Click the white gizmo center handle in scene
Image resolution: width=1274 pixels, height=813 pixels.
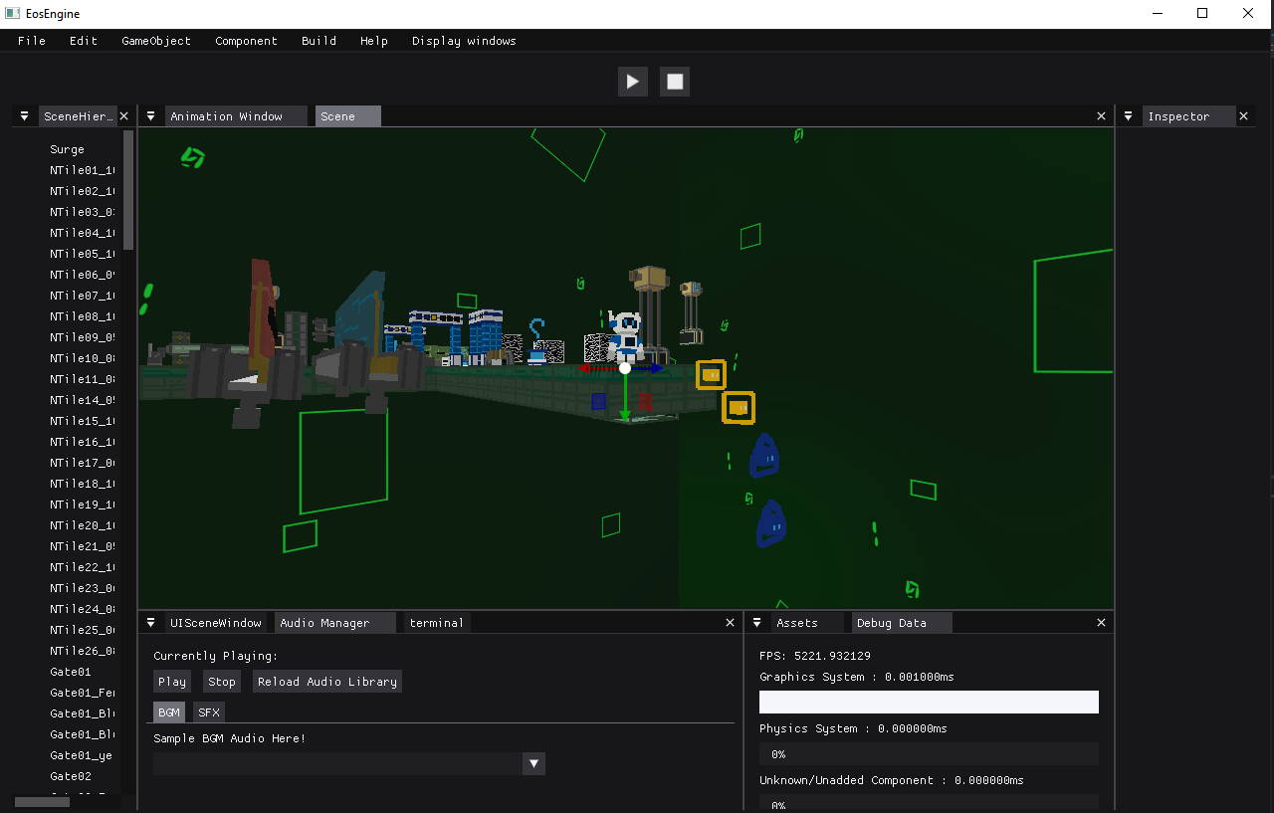(625, 368)
